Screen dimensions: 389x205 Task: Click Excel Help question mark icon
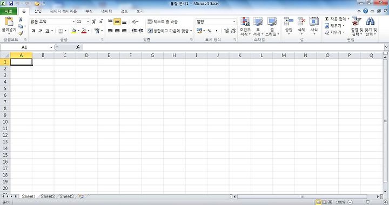click(x=365, y=11)
